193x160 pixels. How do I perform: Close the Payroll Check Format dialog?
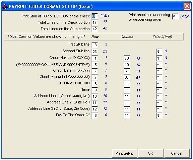tap(187, 6)
